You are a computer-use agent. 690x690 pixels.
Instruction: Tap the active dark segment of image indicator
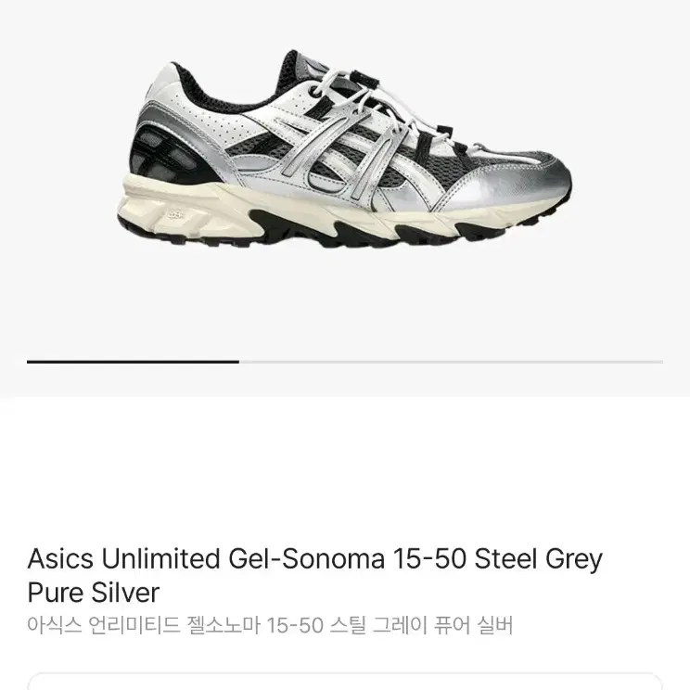133,362
